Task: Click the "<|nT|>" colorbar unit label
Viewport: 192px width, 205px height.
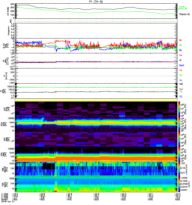Action: point(189,185)
